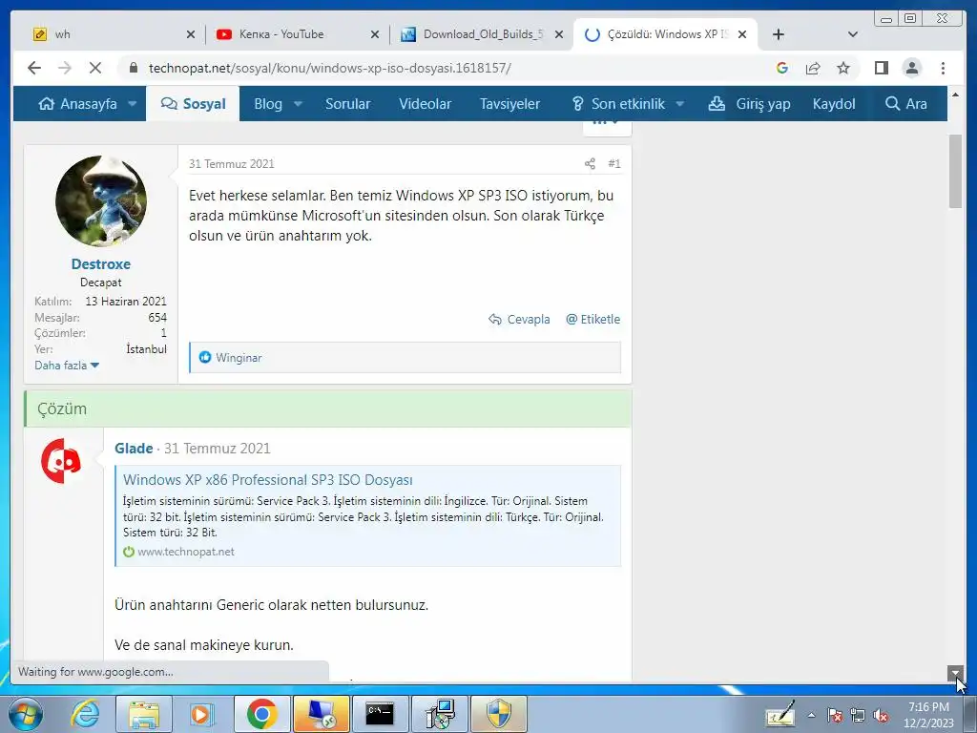The image size is (977, 733).
Task: Open Winginar who liked the post
Action: (x=239, y=358)
